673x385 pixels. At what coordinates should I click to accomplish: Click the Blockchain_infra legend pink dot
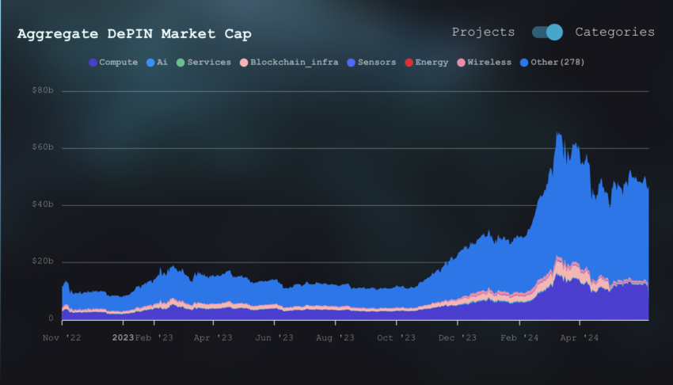(x=244, y=63)
